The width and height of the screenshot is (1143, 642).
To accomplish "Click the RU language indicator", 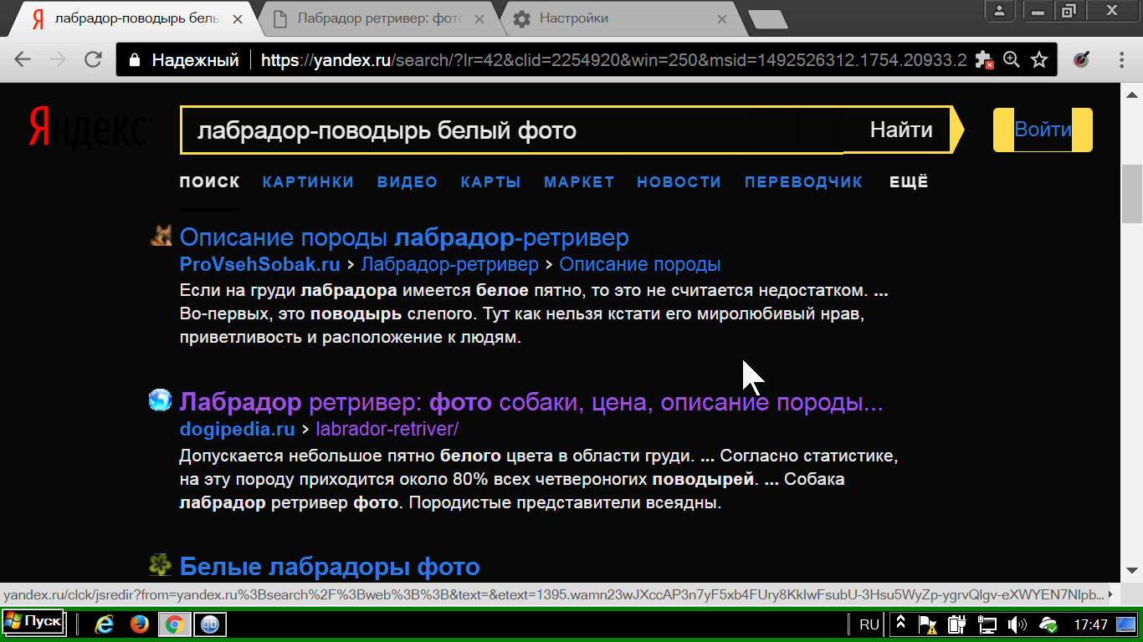I will click(869, 624).
